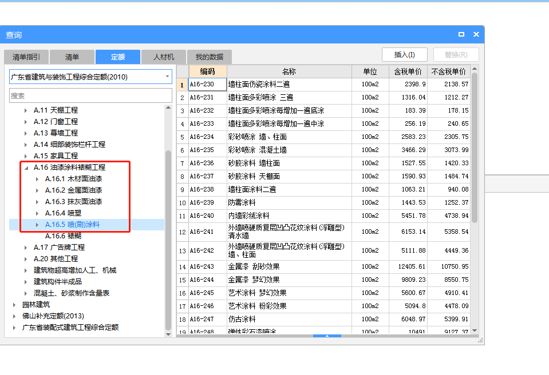549x375 pixels.
Task: Select A.16.1 木材面油漆 tree item
Action: pos(73,179)
